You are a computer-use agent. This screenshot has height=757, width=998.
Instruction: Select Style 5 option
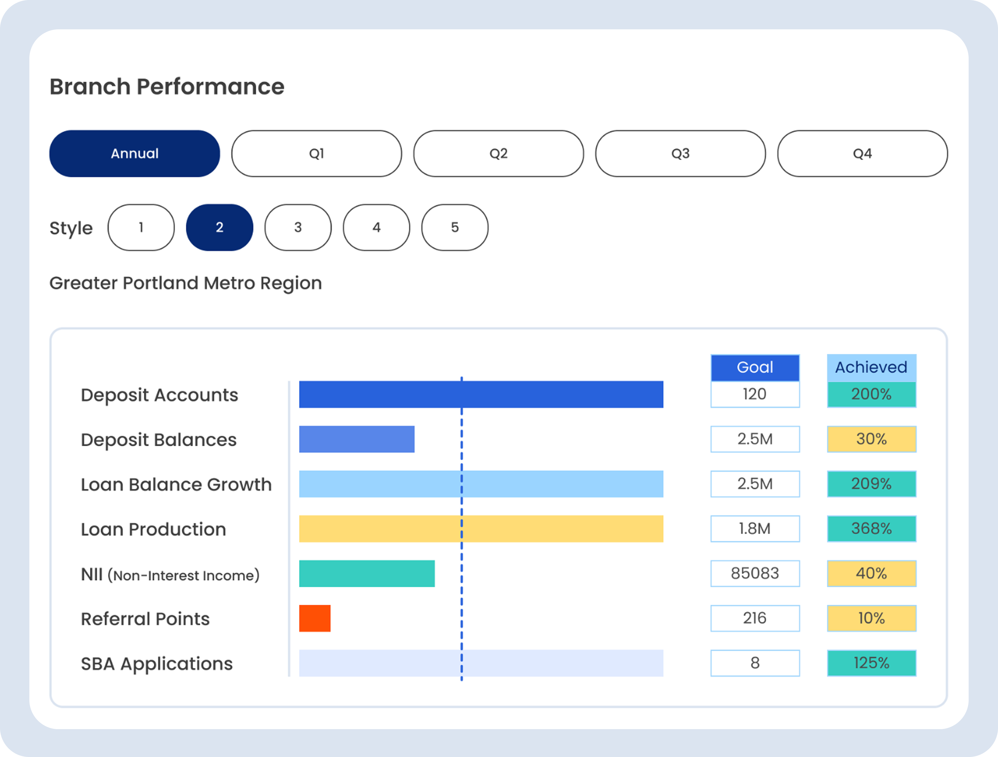[x=454, y=228]
